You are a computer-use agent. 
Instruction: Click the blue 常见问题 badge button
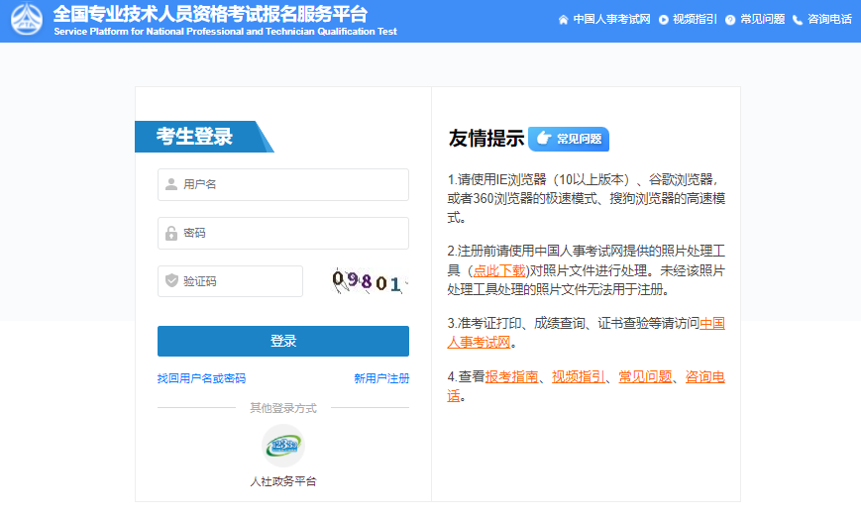pyautogui.click(x=569, y=139)
